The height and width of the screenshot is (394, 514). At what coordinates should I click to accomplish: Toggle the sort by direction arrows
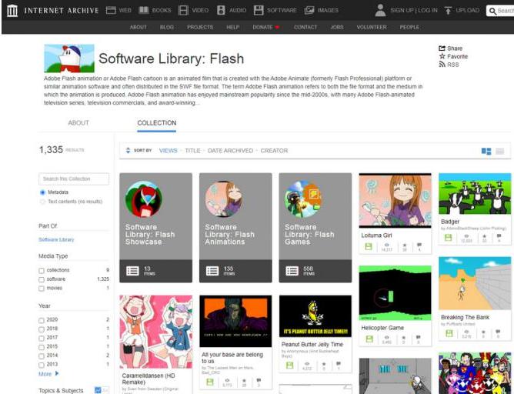(128, 151)
